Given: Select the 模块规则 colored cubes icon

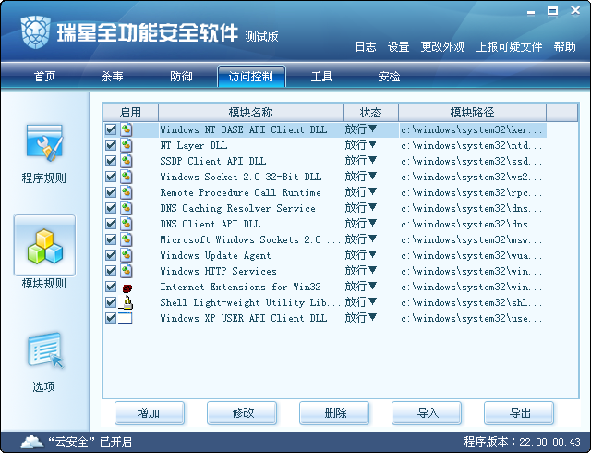Looking at the screenshot, I should (45, 246).
